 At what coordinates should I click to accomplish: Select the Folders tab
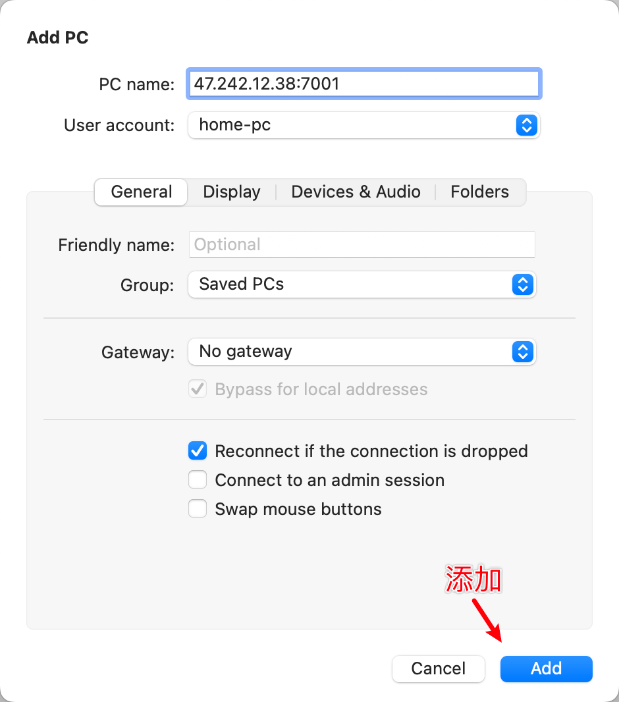point(479,192)
